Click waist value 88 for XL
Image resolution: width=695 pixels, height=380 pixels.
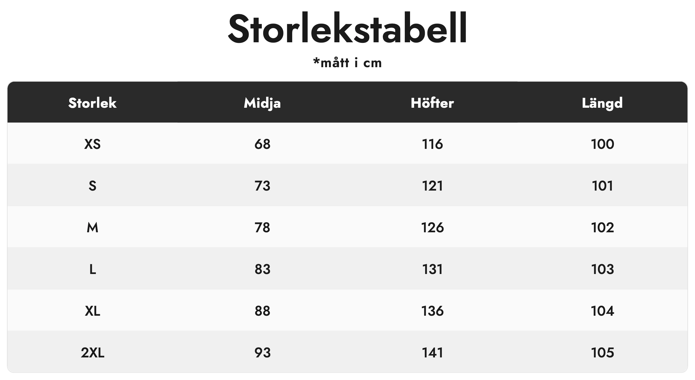point(262,311)
